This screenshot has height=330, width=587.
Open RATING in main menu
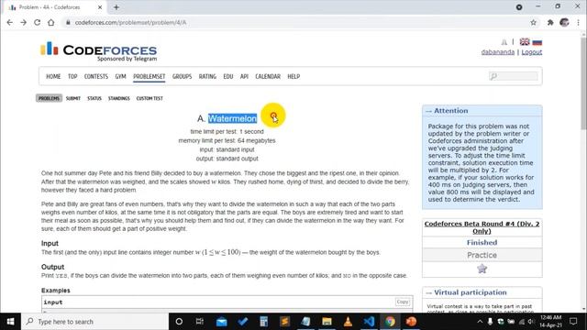pos(207,76)
